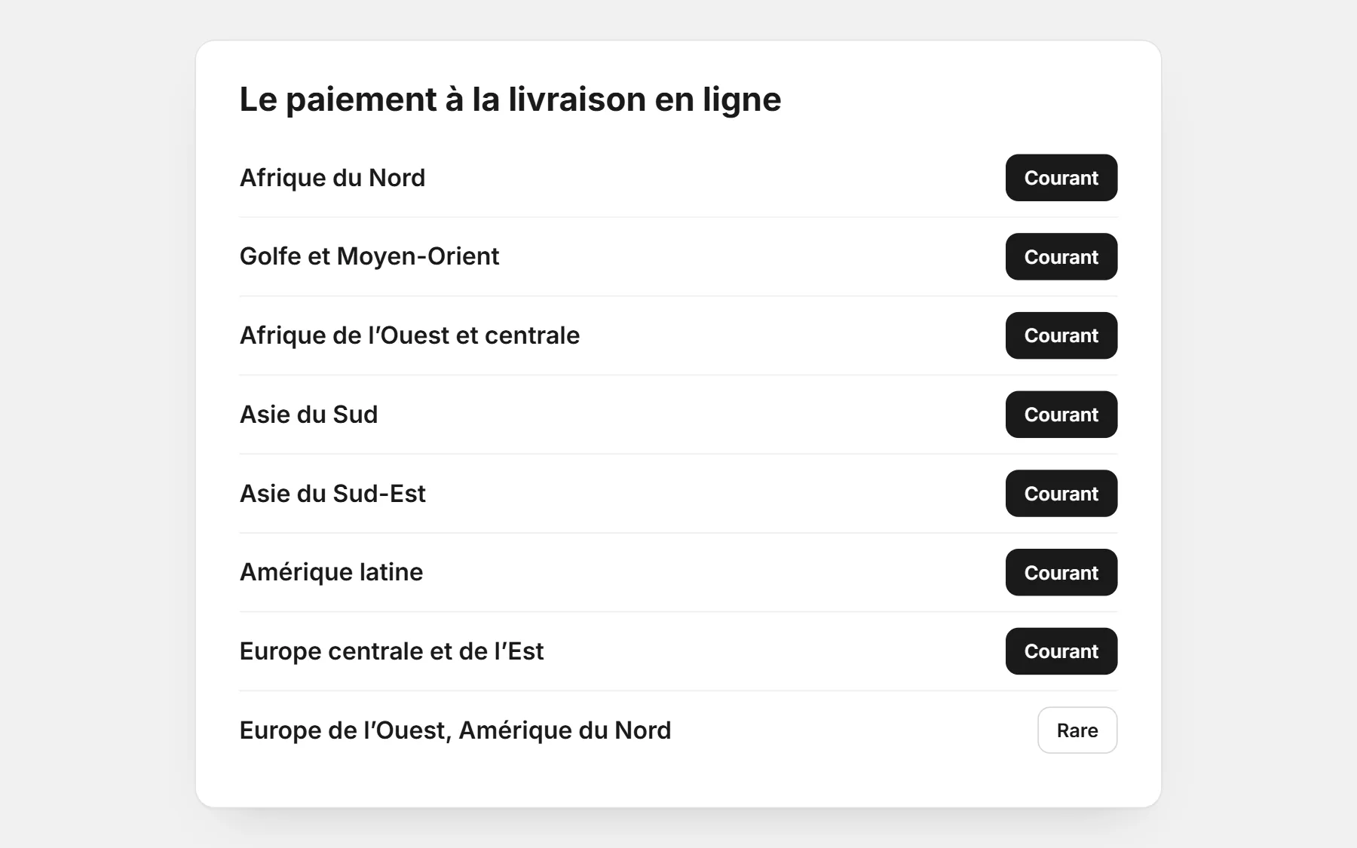Click the Courant badge for Afrique du Nord
The width and height of the screenshot is (1357, 848).
(1061, 178)
